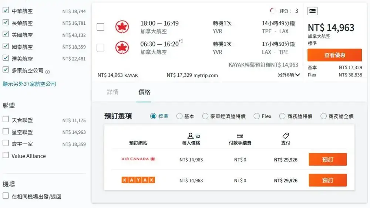The width and height of the screenshot is (370, 208).
Task: Enable the 寰宇一家 alliance filter
Action: point(6,143)
